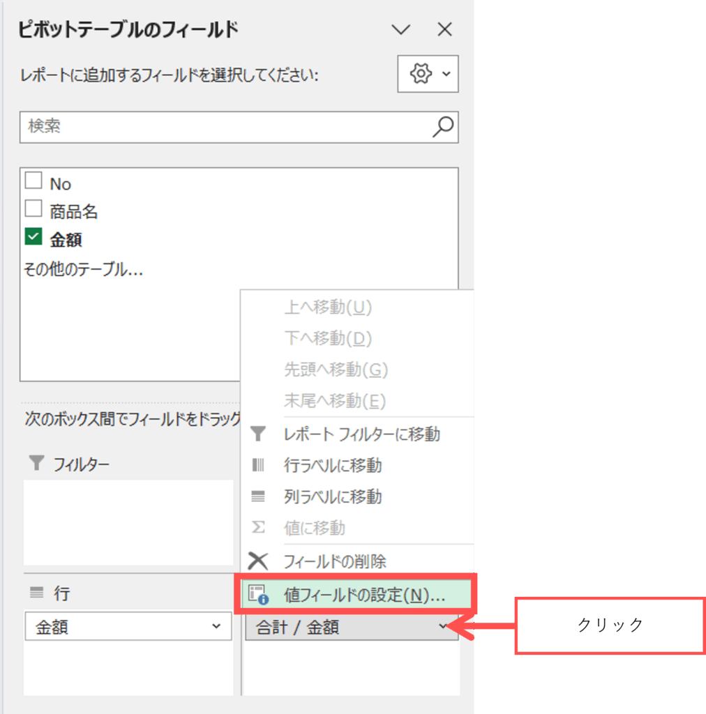Close the PivotTable Fields pane
The height and width of the screenshot is (714, 706).
tap(444, 29)
